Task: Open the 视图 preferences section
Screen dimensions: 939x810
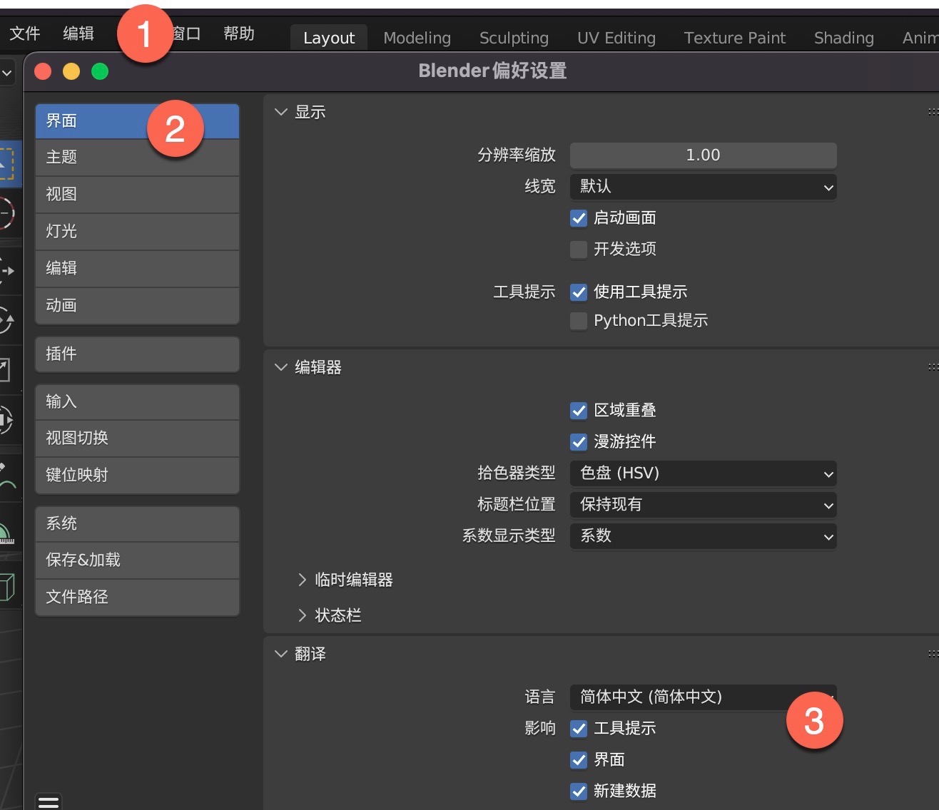Action: 137,195
